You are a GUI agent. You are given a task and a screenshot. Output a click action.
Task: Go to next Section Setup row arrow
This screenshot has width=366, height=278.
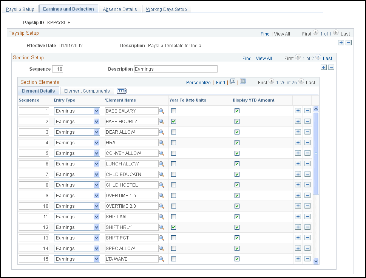point(318,58)
